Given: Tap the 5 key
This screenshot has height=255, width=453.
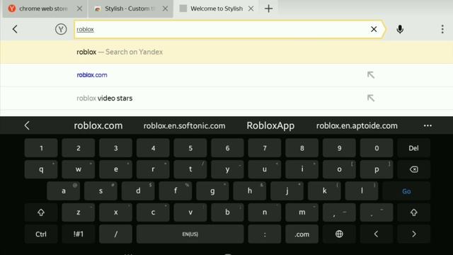Looking at the screenshot, I should click(x=190, y=148).
